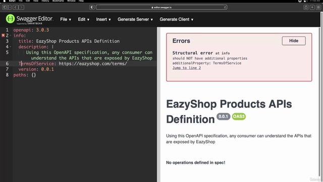
Task: Click the red error marker on line 2
Action: [3, 35]
